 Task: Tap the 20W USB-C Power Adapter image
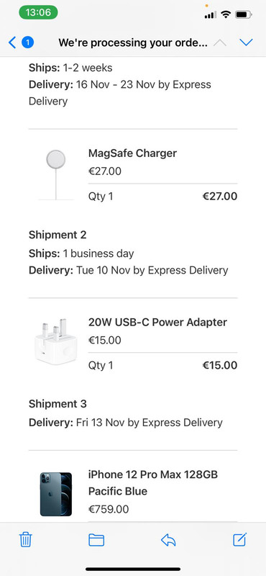[56, 341]
